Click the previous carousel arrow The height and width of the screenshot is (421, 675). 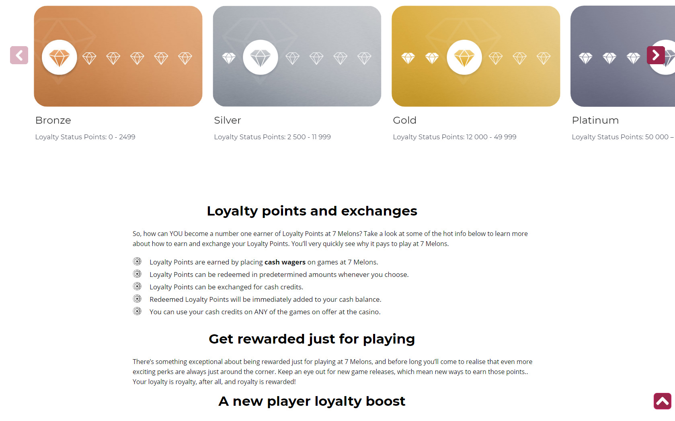(19, 55)
